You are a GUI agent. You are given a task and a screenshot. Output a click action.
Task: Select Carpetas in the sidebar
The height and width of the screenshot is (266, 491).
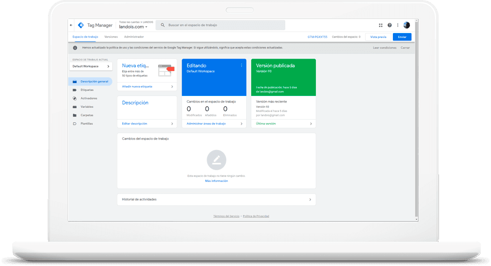[x=87, y=115]
